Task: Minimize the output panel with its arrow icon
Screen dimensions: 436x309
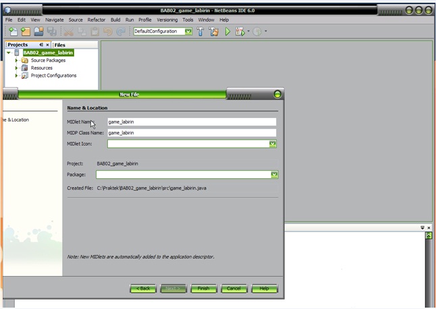Action: (x=423, y=227)
